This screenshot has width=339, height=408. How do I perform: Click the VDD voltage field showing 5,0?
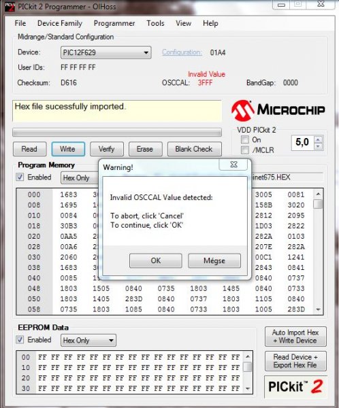click(302, 143)
